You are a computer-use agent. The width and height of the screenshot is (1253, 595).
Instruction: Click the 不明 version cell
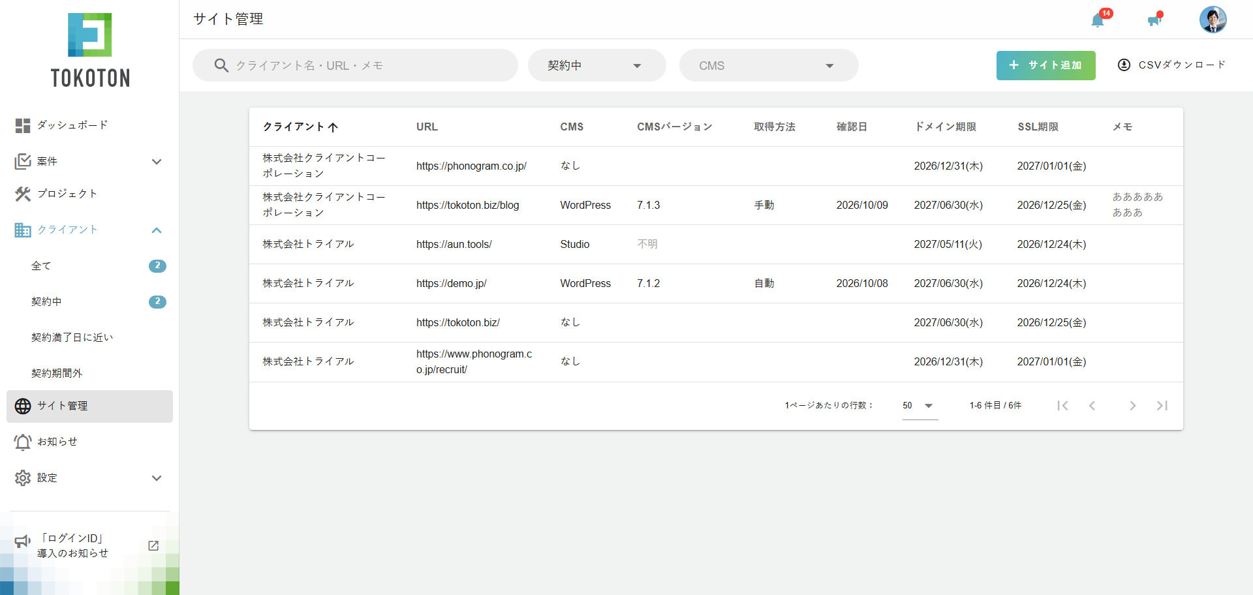point(647,245)
